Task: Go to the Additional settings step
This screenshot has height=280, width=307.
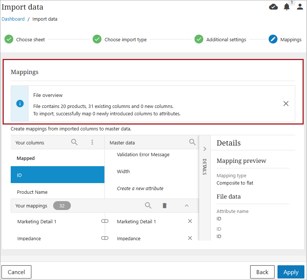Action: [x=220, y=39]
